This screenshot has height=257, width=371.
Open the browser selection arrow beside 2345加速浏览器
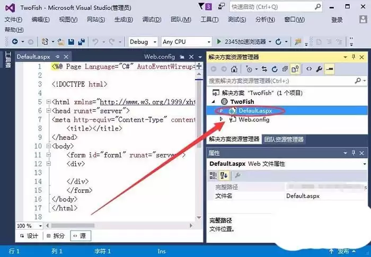pyautogui.click(x=270, y=42)
